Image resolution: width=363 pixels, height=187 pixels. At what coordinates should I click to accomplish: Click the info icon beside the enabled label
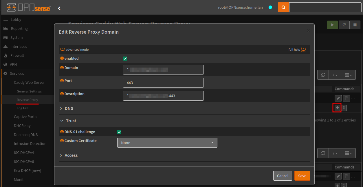click(62, 58)
